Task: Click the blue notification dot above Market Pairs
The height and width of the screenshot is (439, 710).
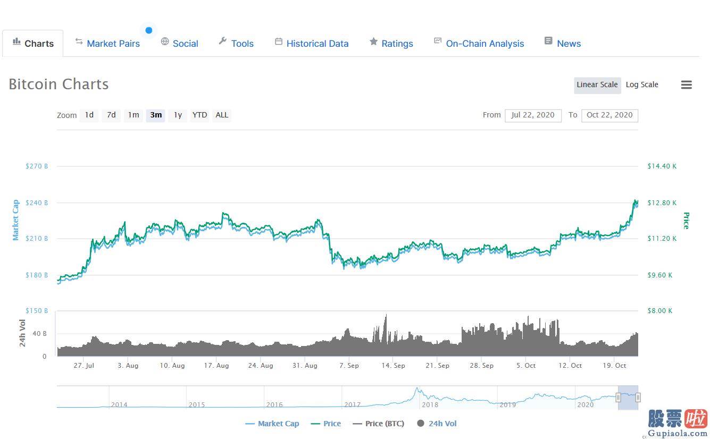Action: (149, 30)
